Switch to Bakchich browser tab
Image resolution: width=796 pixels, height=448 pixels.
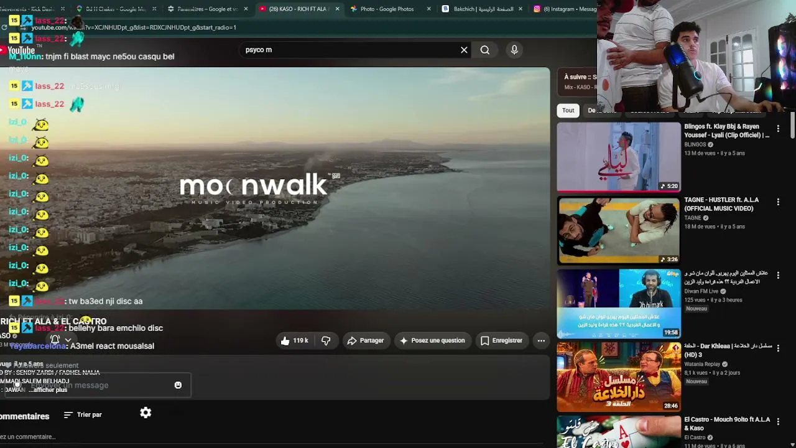pyautogui.click(x=482, y=9)
